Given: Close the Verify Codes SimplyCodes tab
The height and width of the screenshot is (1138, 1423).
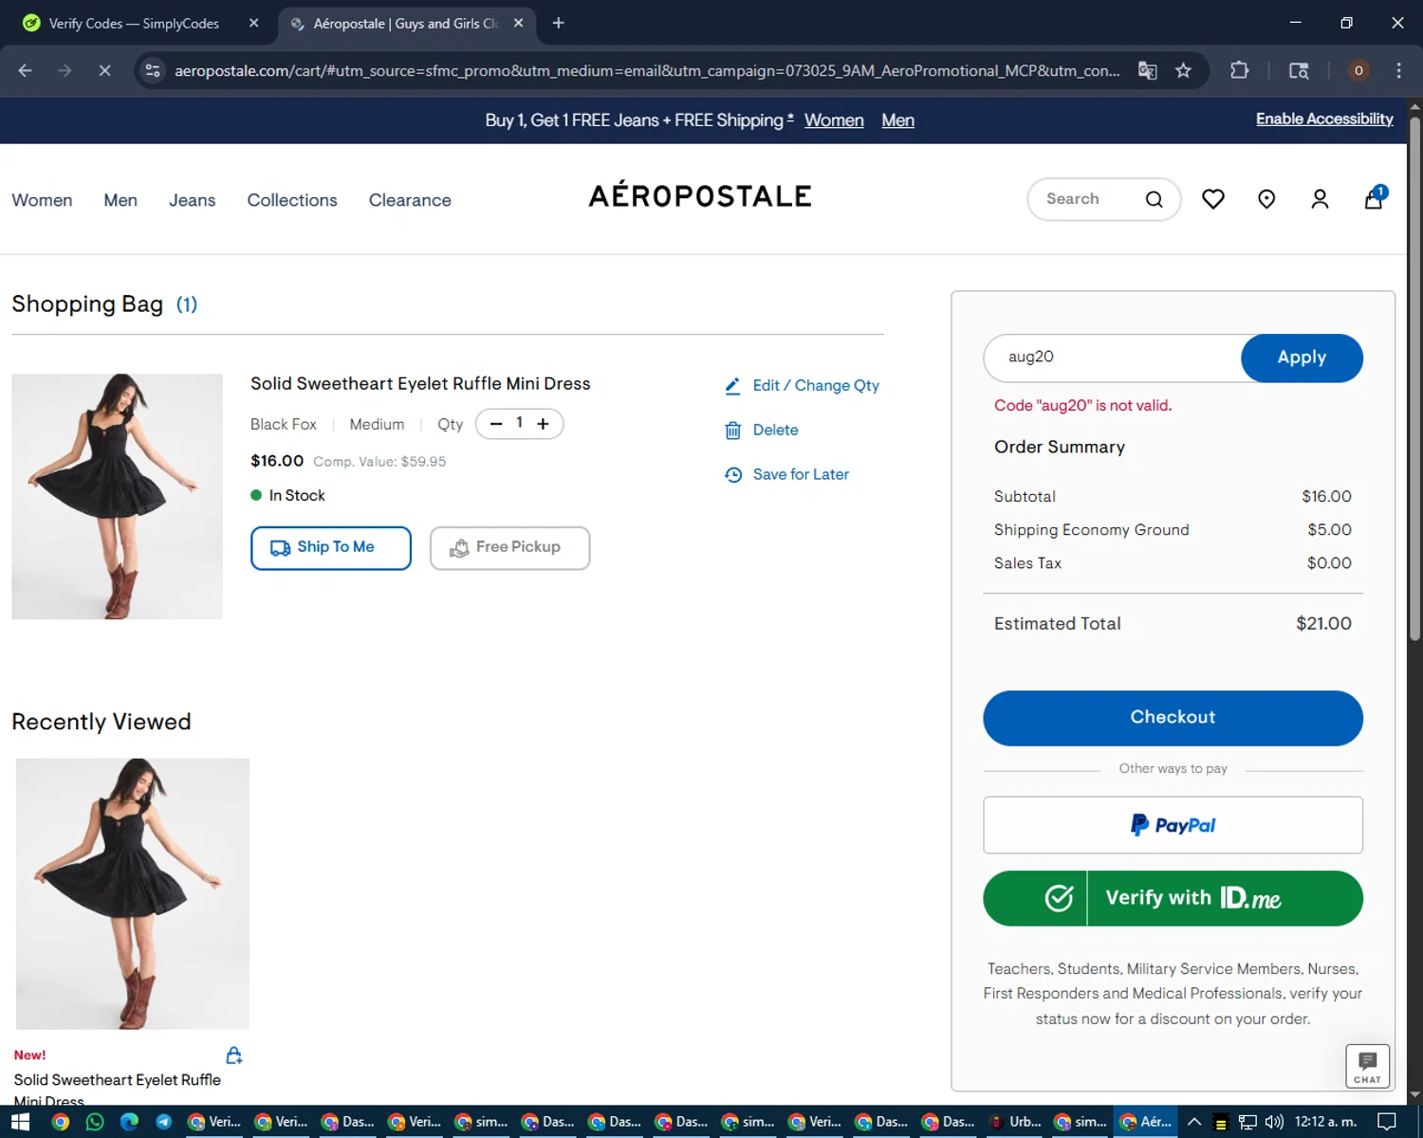Looking at the screenshot, I should 253,23.
